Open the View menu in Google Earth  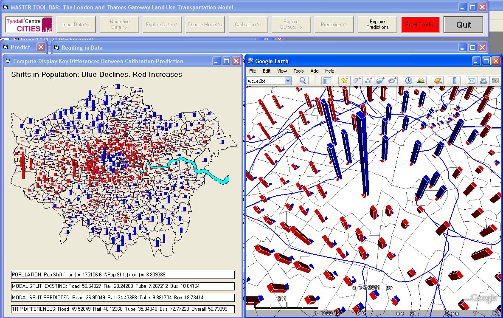pyautogui.click(x=282, y=71)
